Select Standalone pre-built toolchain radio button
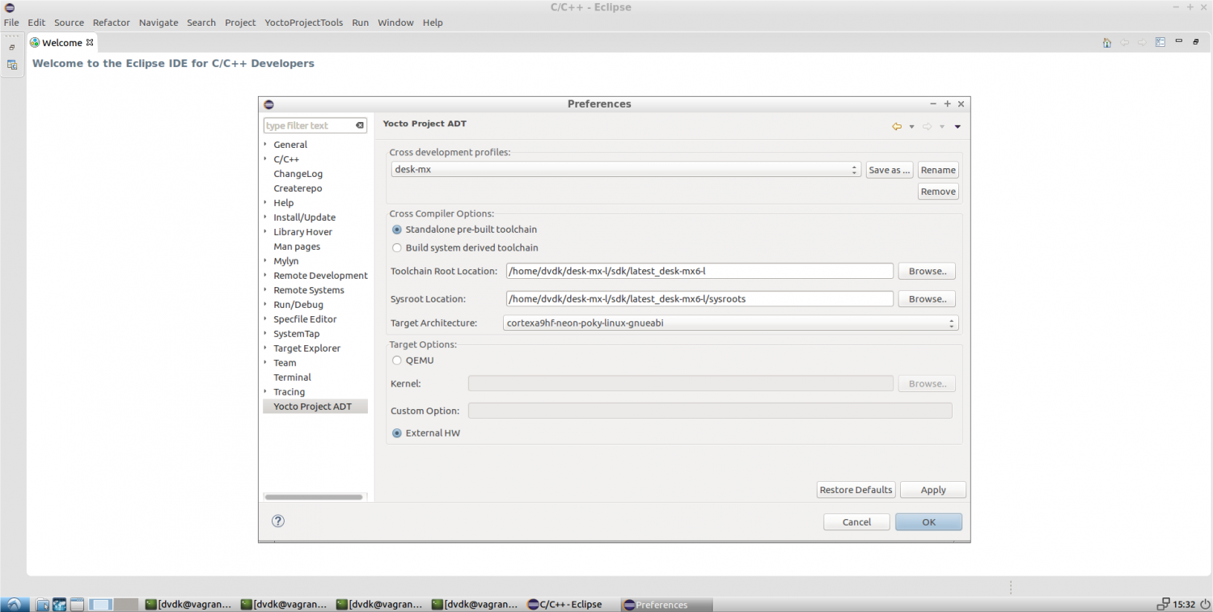Image resolution: width=1213 pixels, height=612 pixels. (396, 230)
